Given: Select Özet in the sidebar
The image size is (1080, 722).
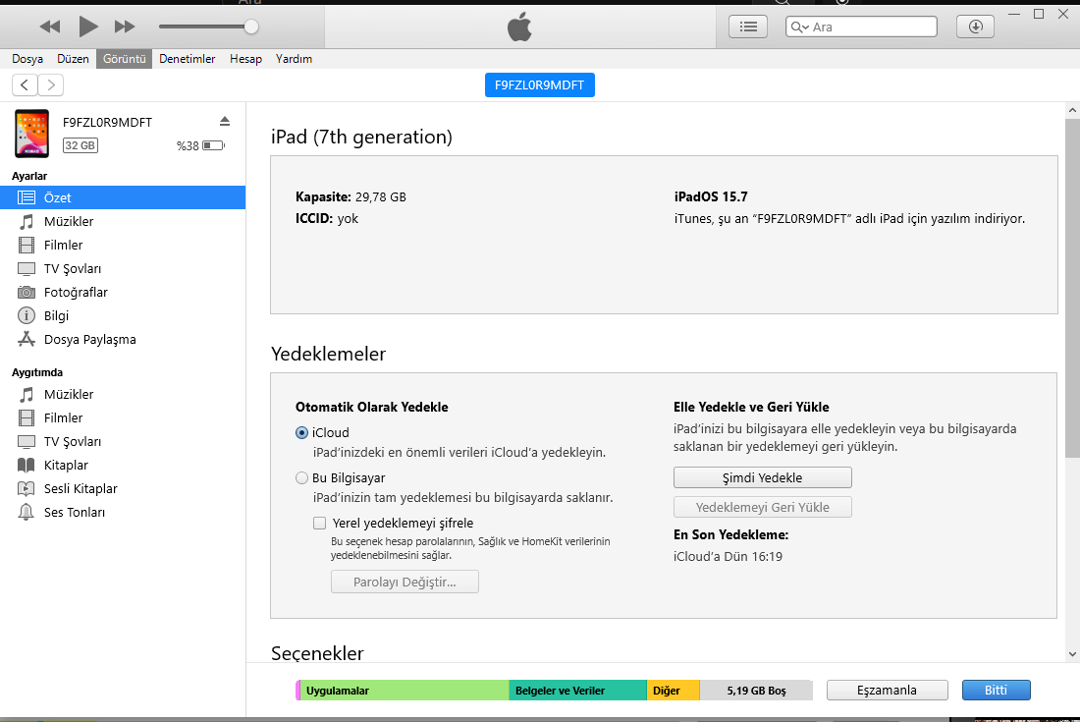Looking at the screenshot, I should pos(123,197).
